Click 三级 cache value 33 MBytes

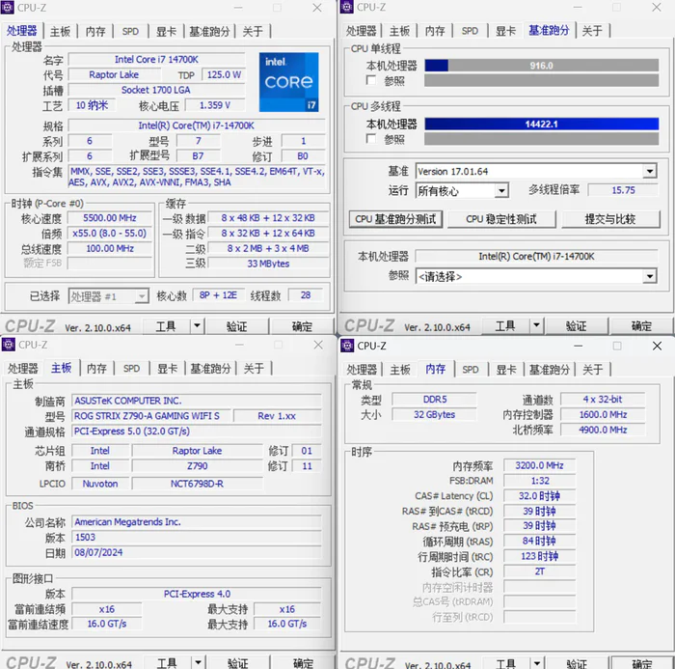(268, 264)
